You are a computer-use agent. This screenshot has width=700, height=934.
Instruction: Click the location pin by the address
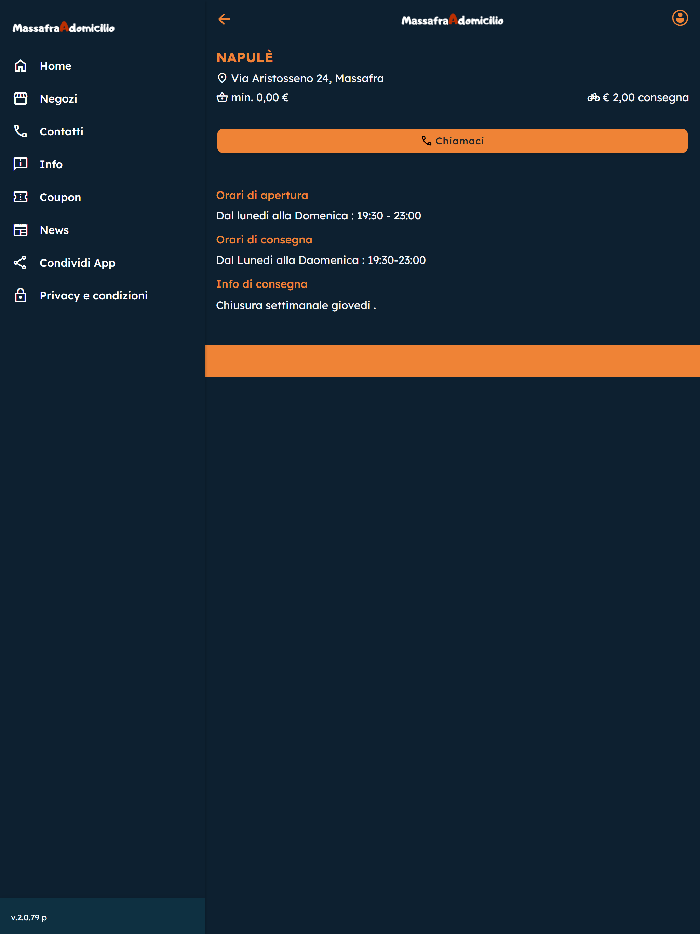tap(222, 78)
